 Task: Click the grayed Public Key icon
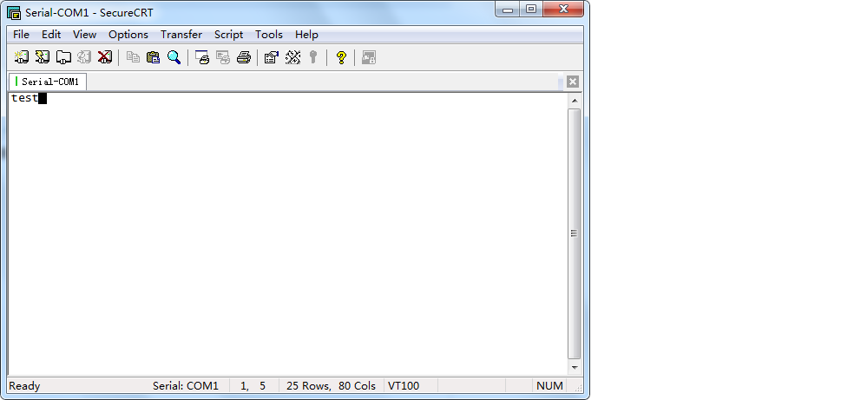tap(313, 57)
